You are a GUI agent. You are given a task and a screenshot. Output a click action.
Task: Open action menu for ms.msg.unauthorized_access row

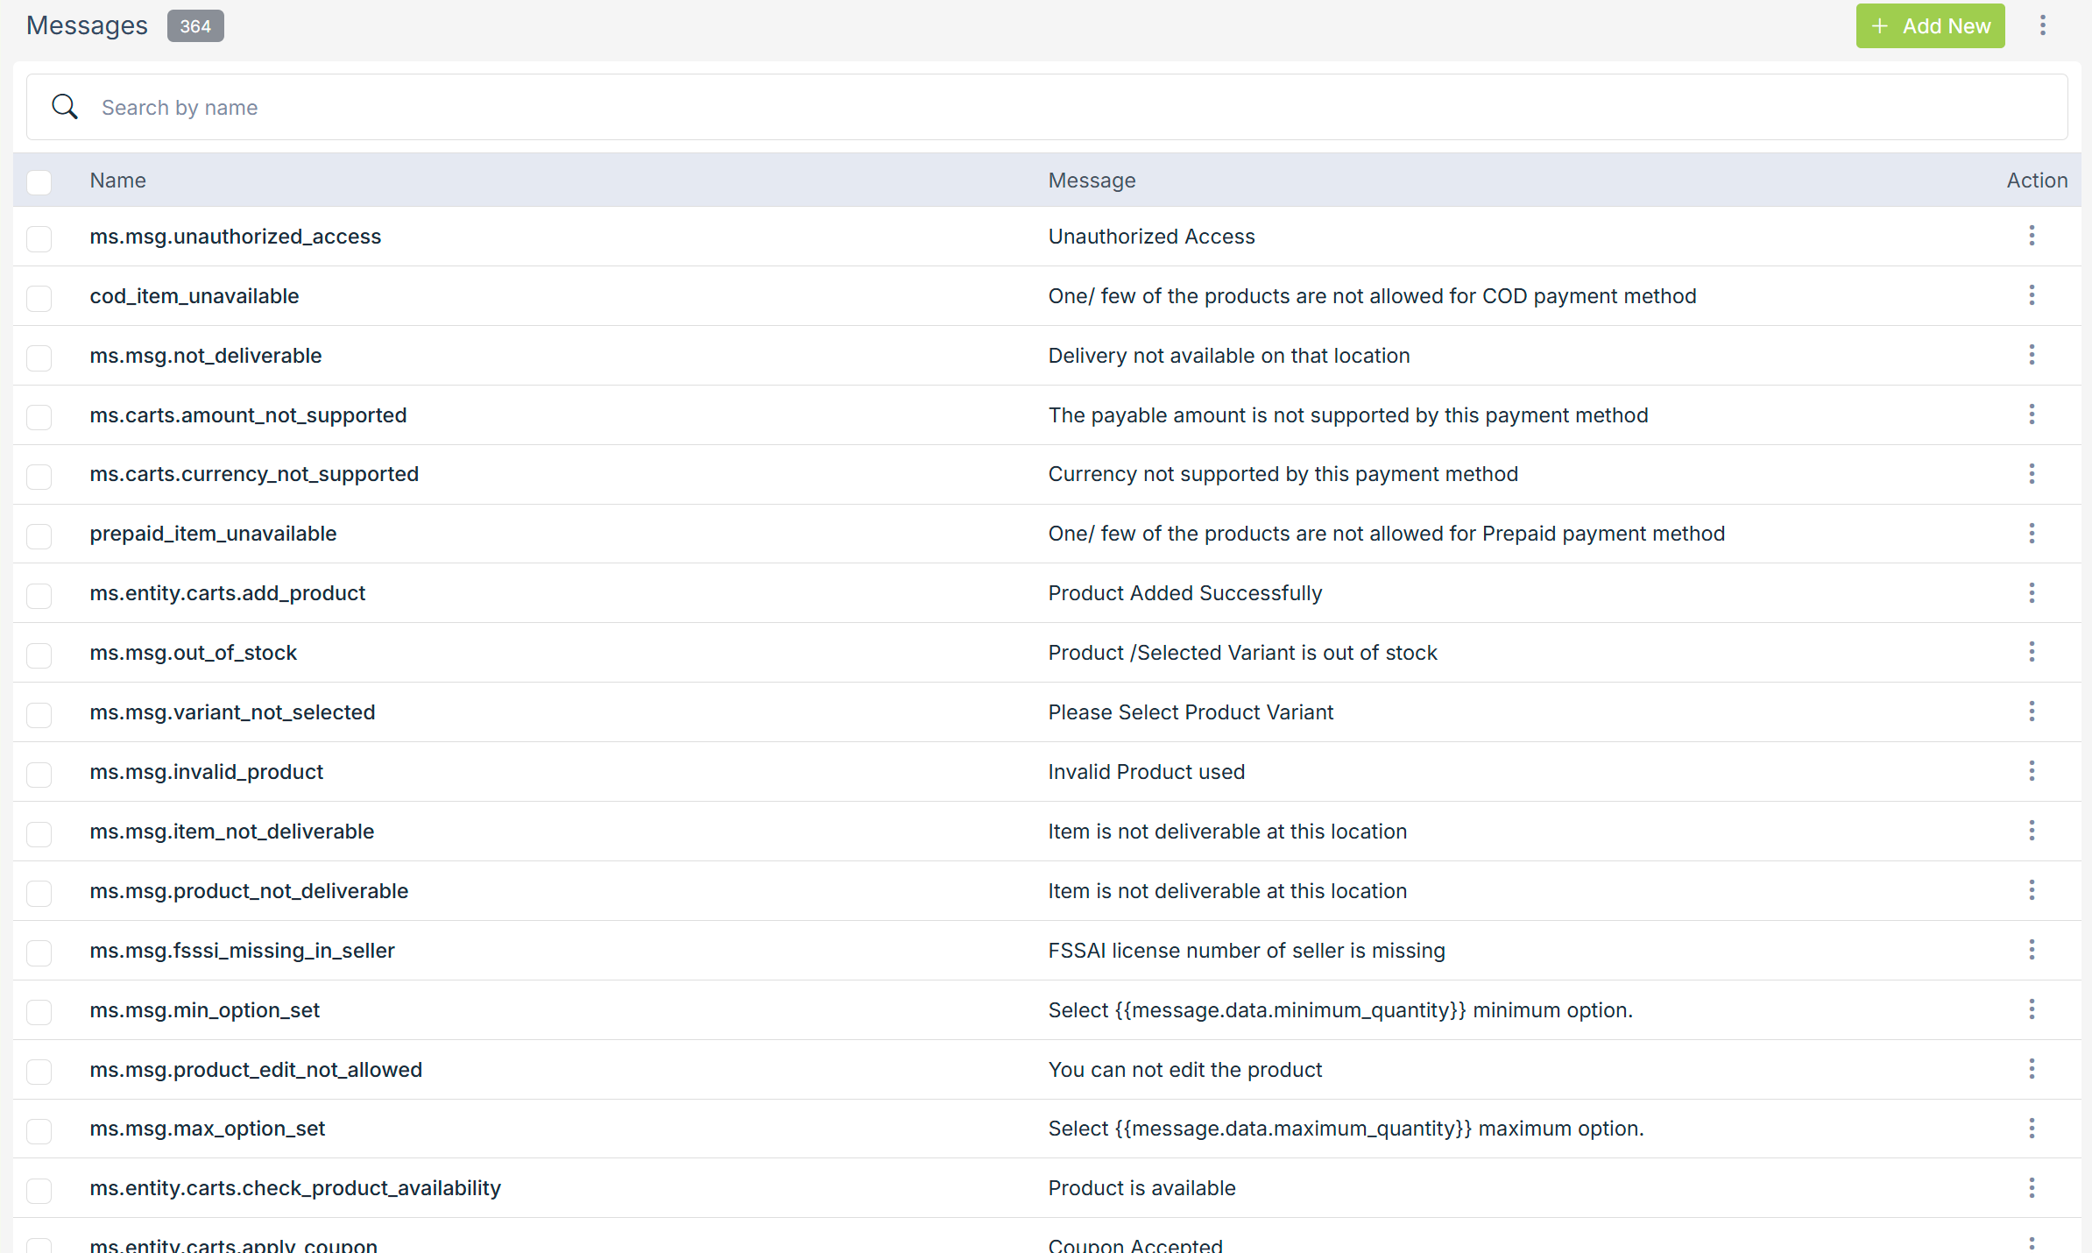pyautogui.click(x=2032, y=236)
